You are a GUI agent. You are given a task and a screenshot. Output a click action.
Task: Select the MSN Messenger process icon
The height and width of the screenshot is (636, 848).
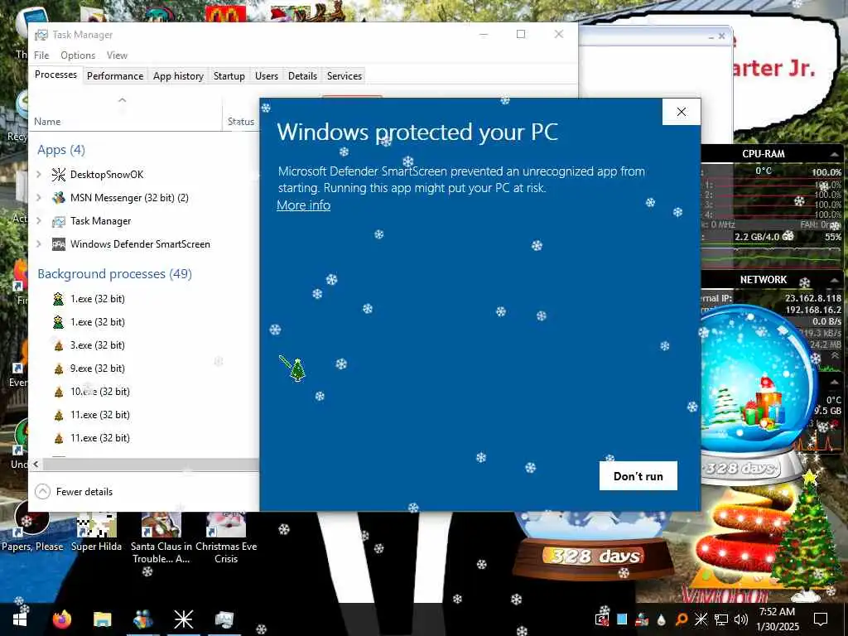pyautogui.click(x=59, y=197)
